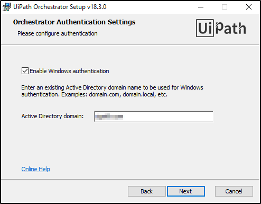Click the boxed "Ui" part of logo

coord(205,28)
